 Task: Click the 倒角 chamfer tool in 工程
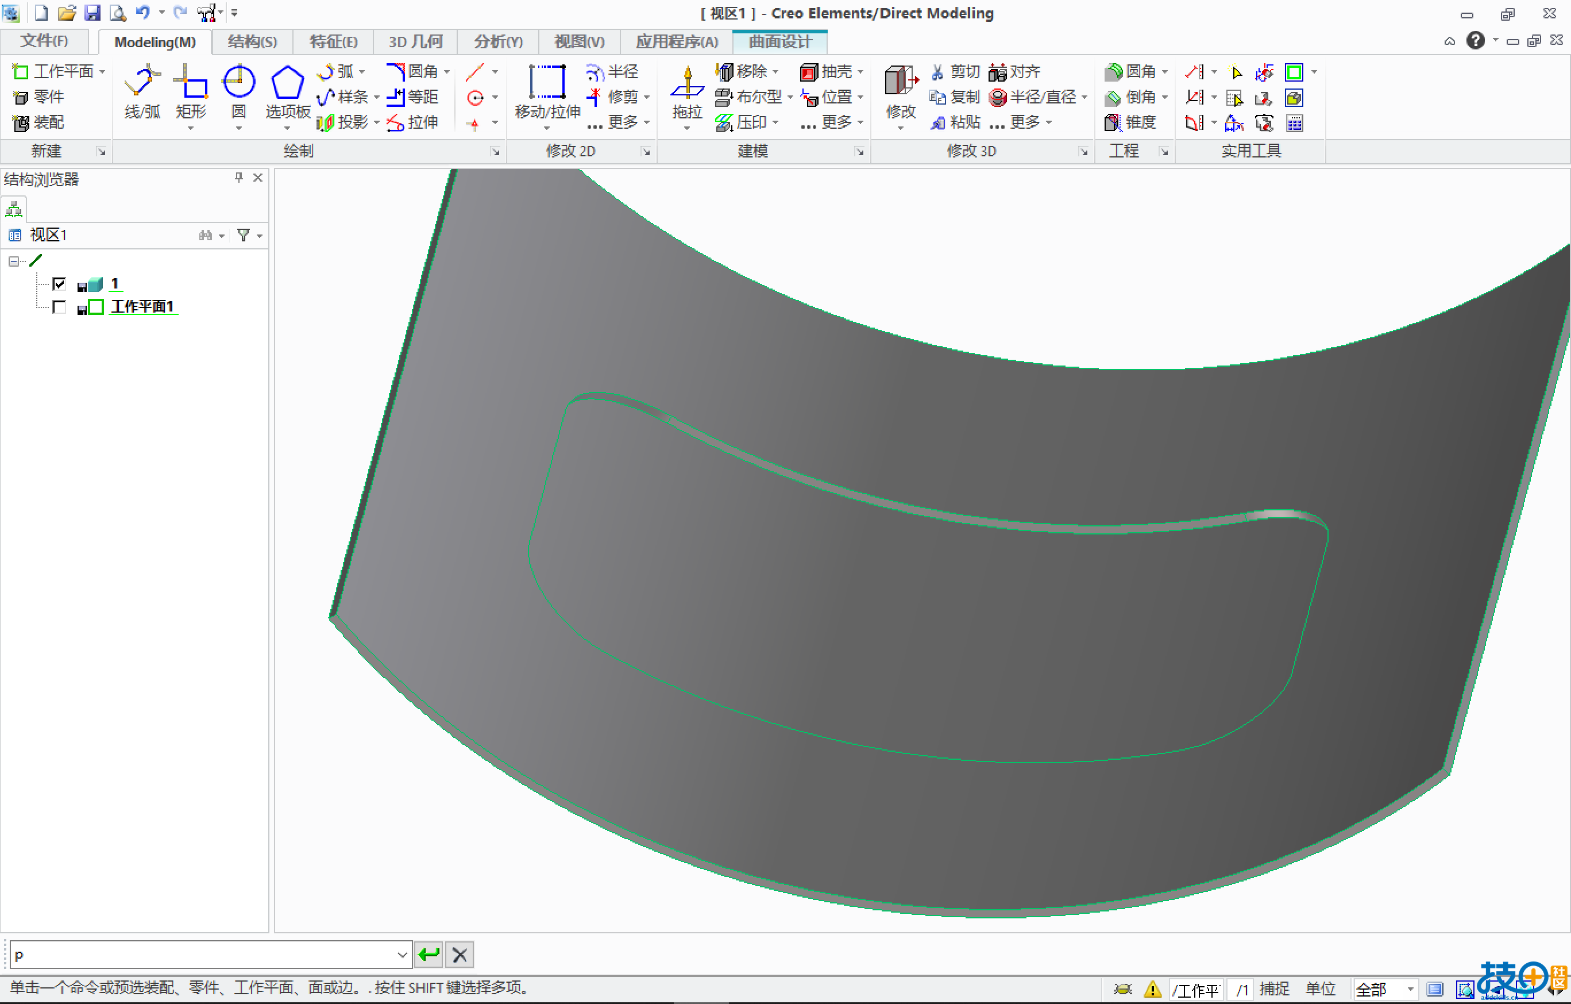[x=1130, y=97]
